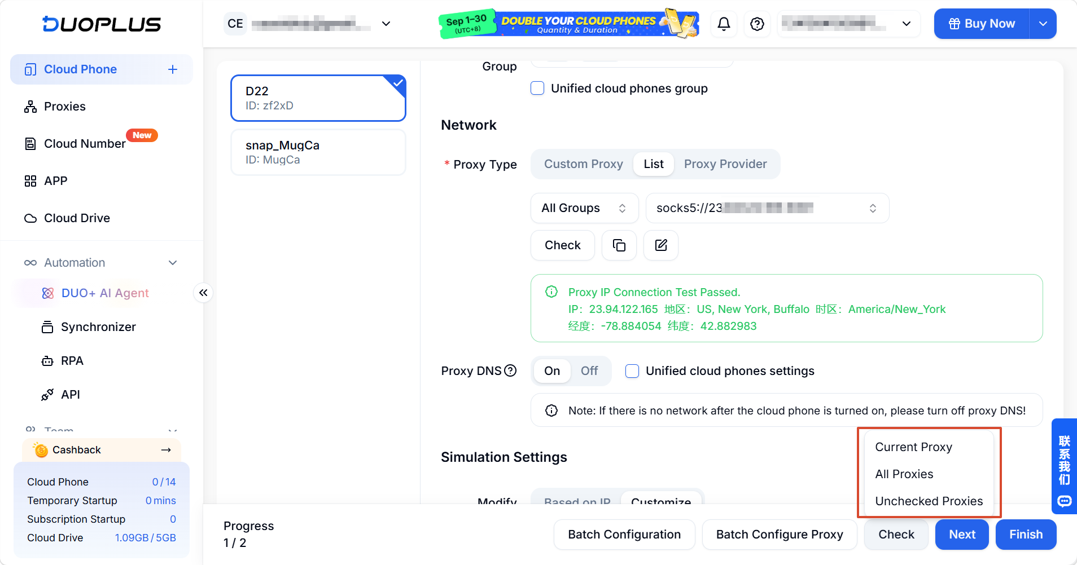Click the DNS note info icon

tap(551, 410)
